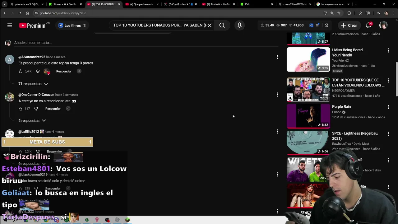Open options for I Miss Being Bored

[389, 50]
